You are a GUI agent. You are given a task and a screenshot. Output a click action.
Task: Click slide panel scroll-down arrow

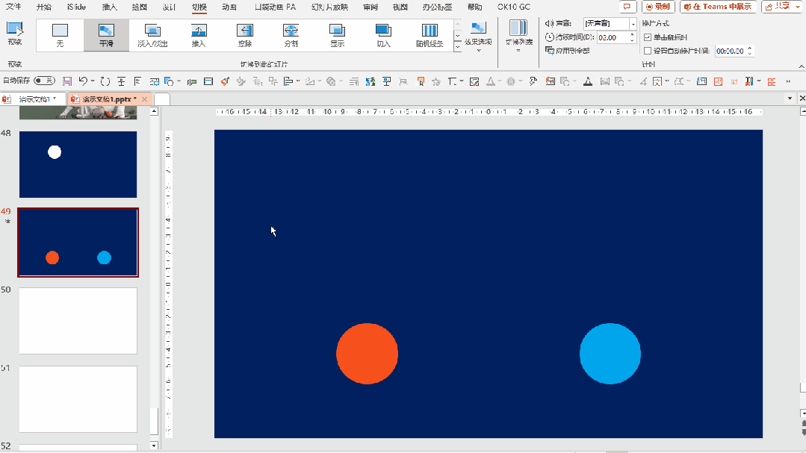(x=154, y=446)
